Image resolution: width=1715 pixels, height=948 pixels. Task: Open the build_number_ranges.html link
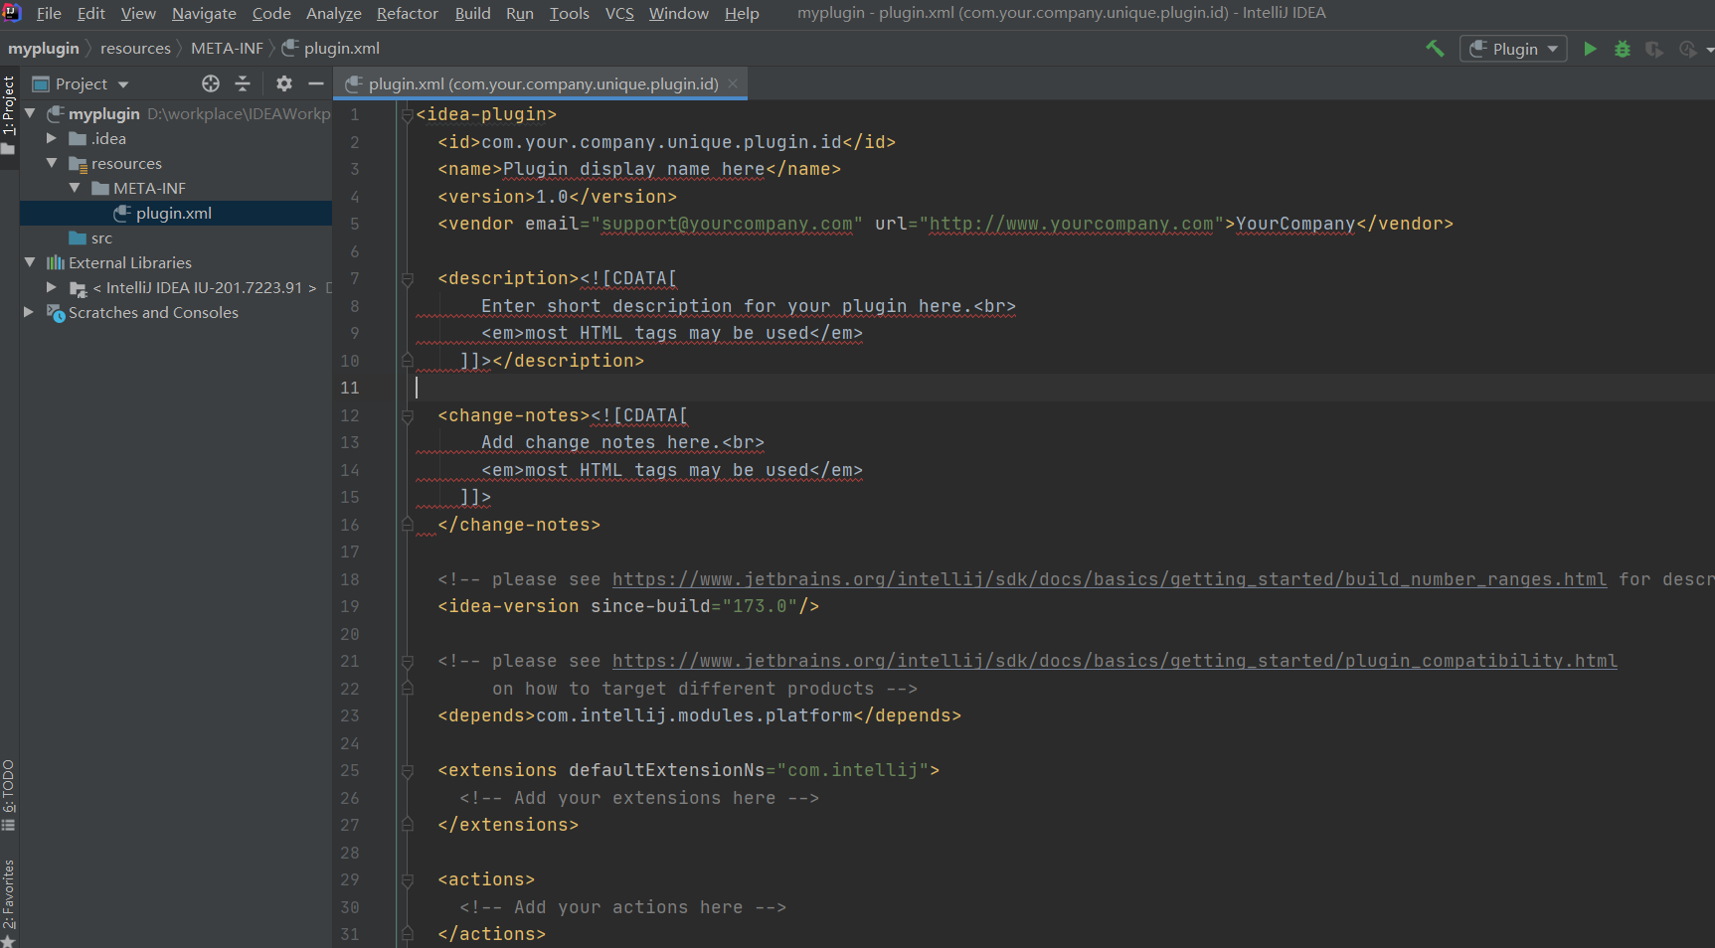pos(1109,578)
